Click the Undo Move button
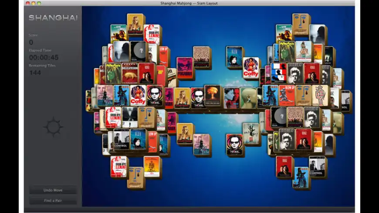 coord(53,190)
